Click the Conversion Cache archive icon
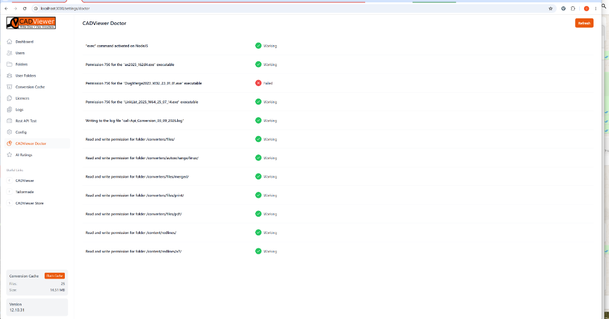The image size is (609, 319). tap(10, 87)
